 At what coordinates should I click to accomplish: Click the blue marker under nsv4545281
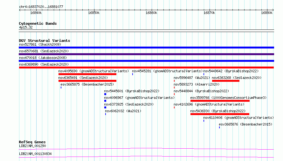[133, 74]
